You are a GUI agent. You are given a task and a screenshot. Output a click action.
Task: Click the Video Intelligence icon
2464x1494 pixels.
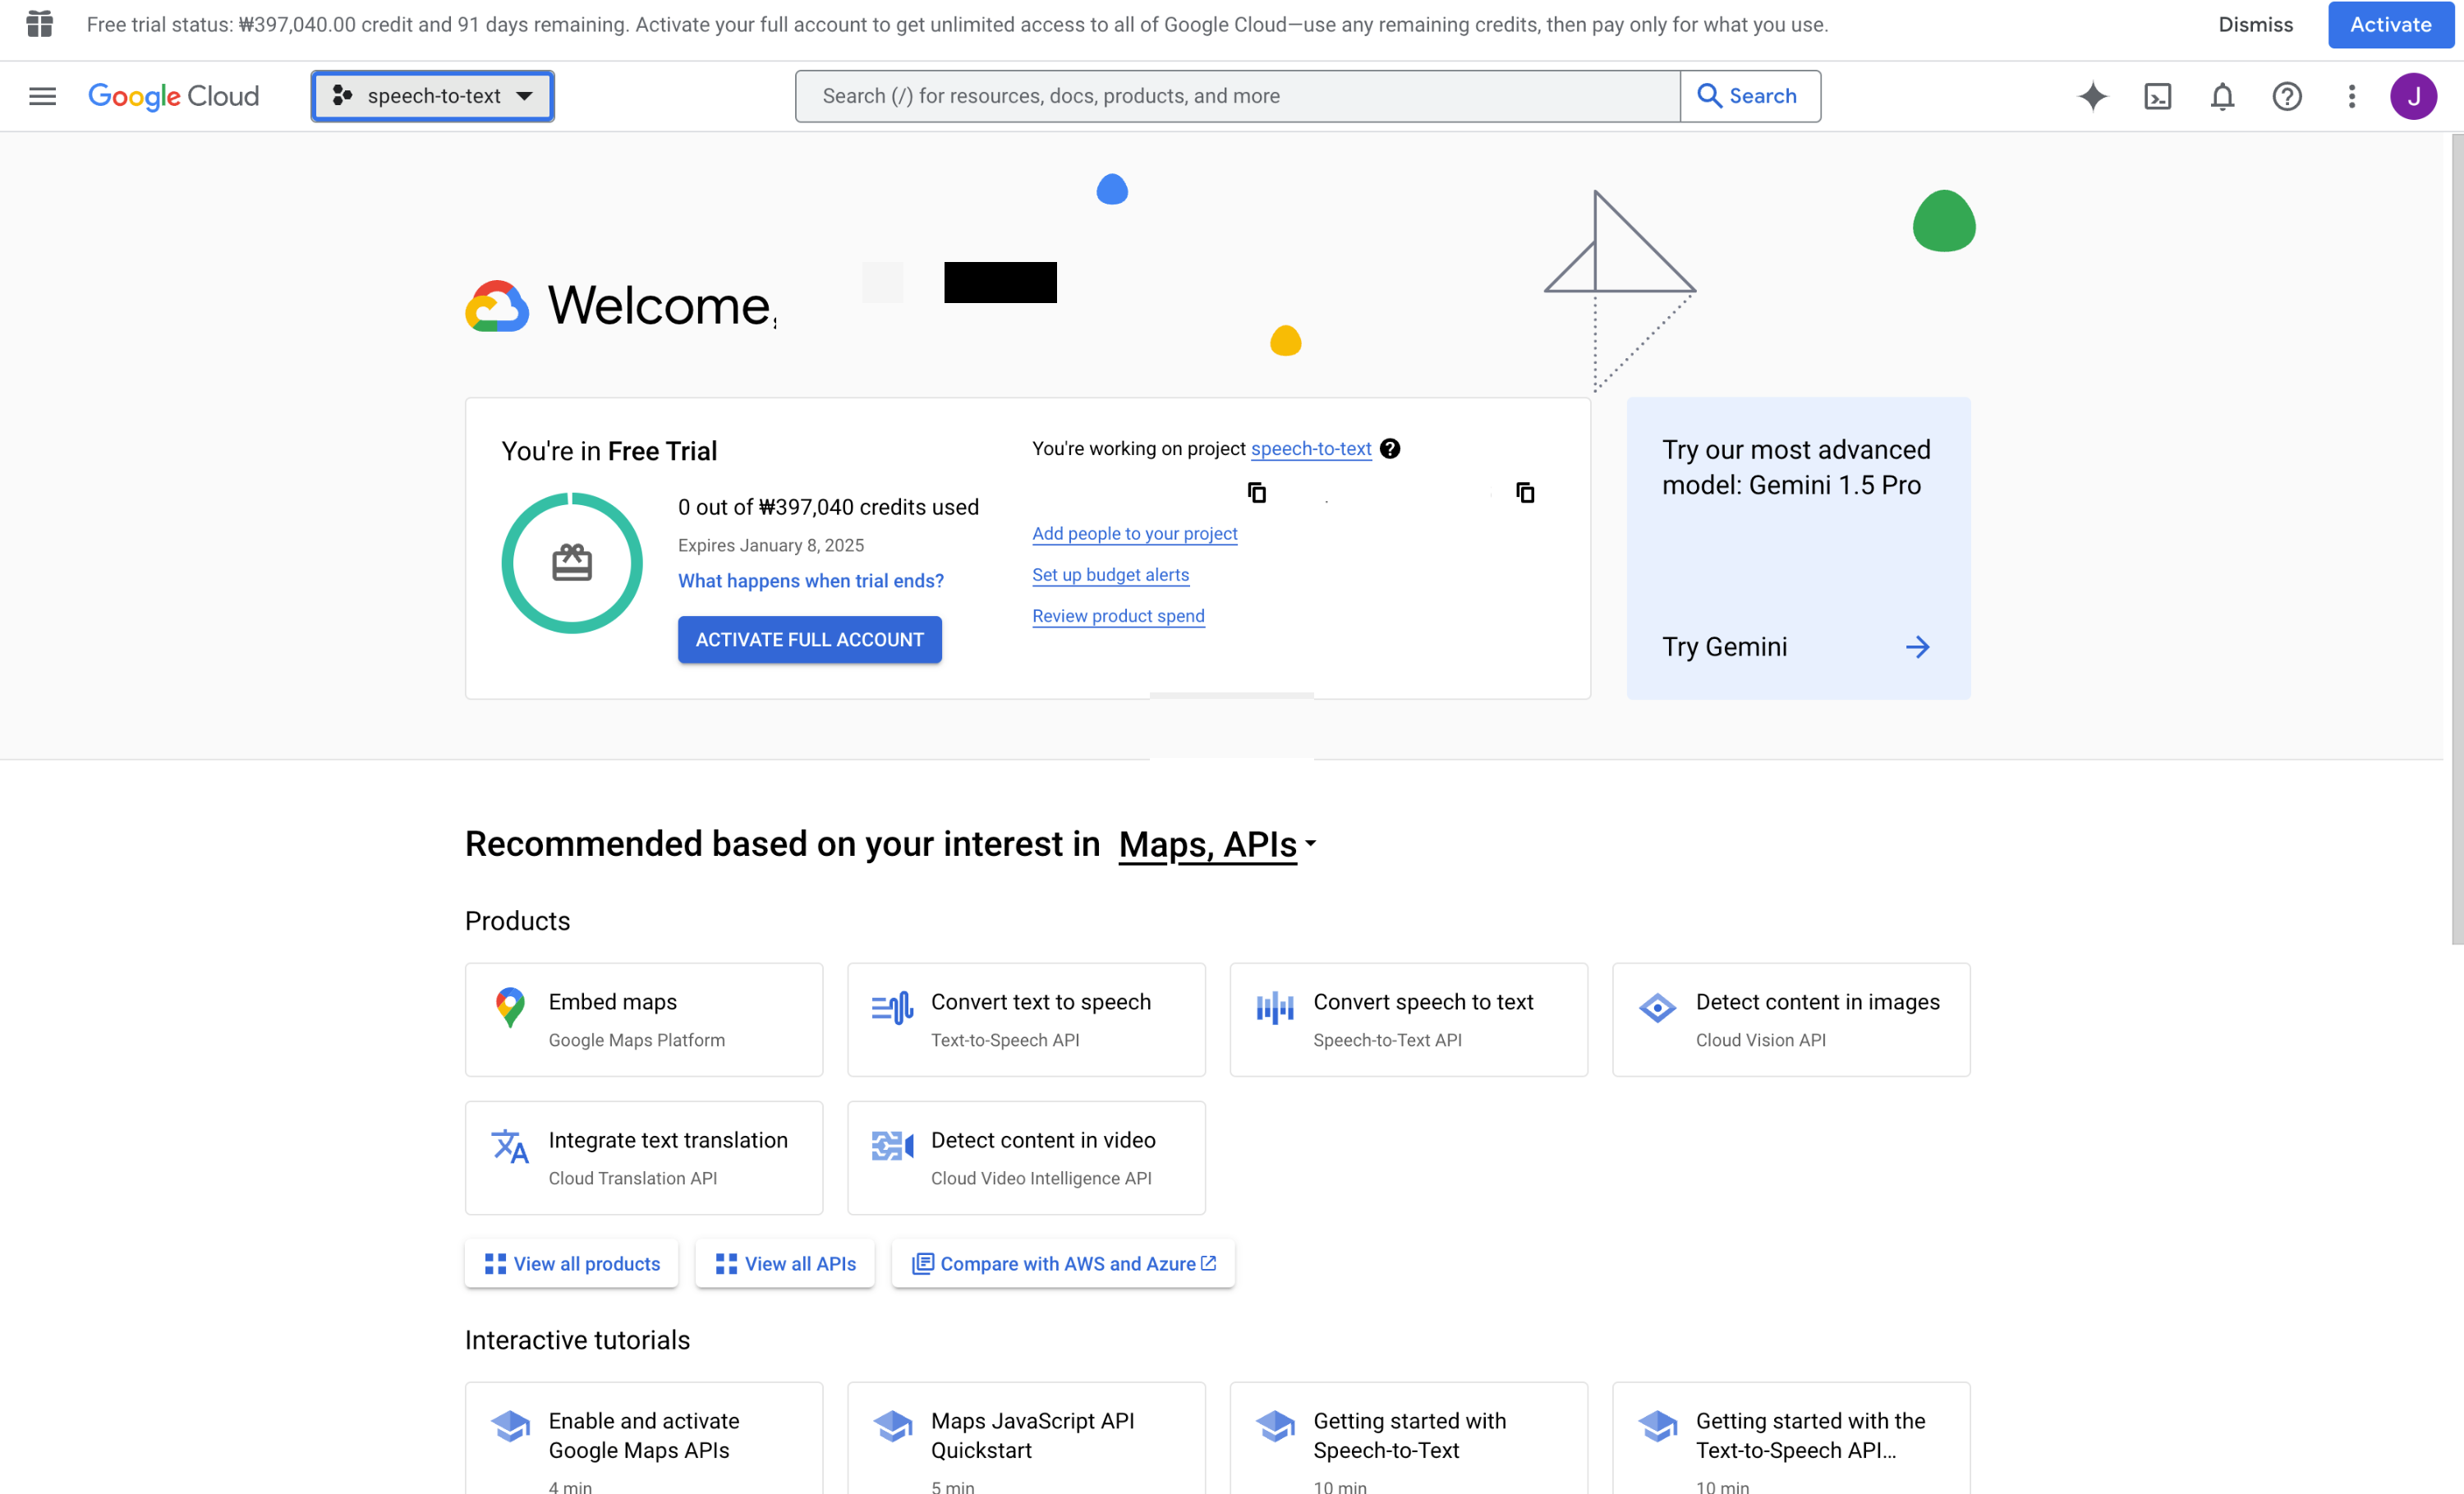(892, 1146)
